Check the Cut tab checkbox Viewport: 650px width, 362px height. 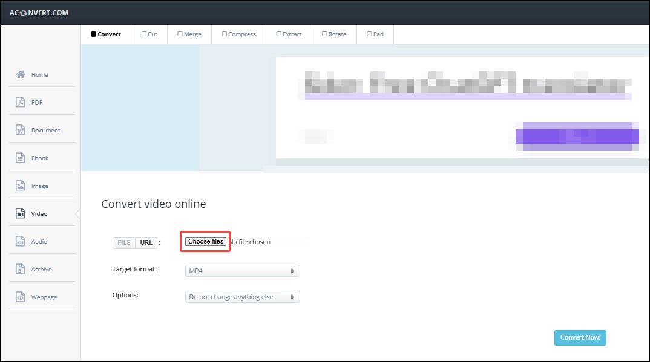click(x=143, y=34)
